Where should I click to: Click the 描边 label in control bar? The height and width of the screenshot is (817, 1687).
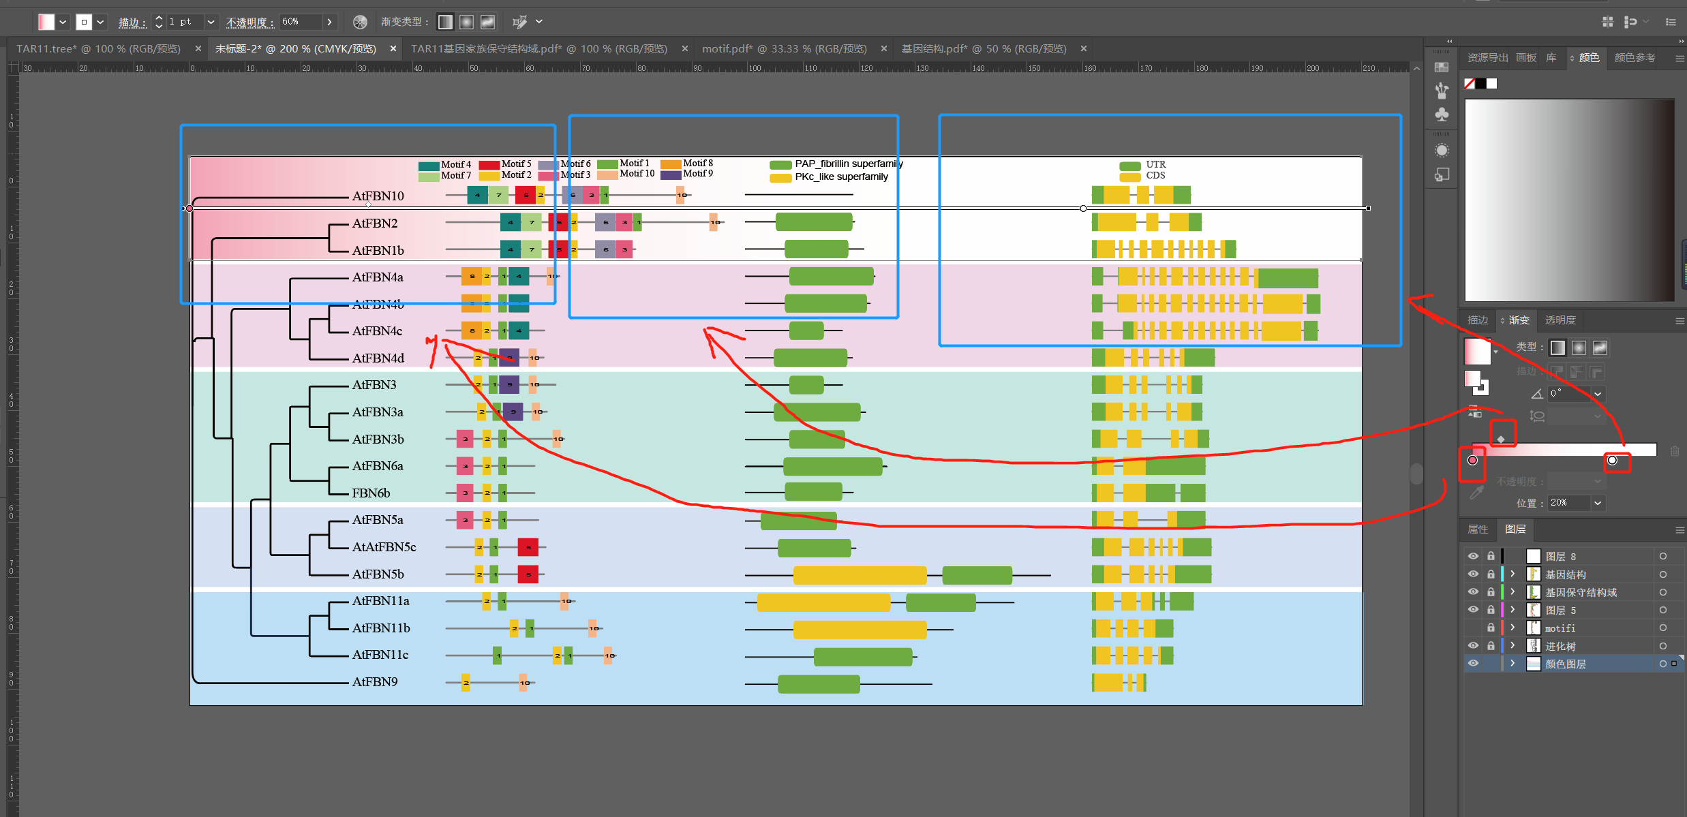[132, 22]
